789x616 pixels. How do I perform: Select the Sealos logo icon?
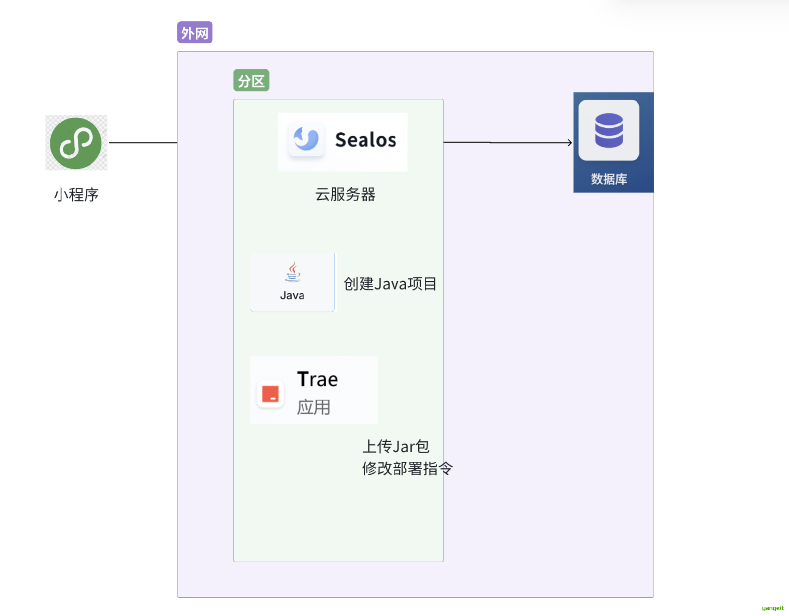tap(306, 139)
